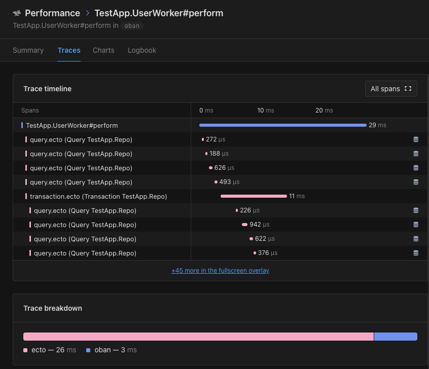Select the Traces tab
Screen dimensions: 429x369
click(x=69, y=50)
